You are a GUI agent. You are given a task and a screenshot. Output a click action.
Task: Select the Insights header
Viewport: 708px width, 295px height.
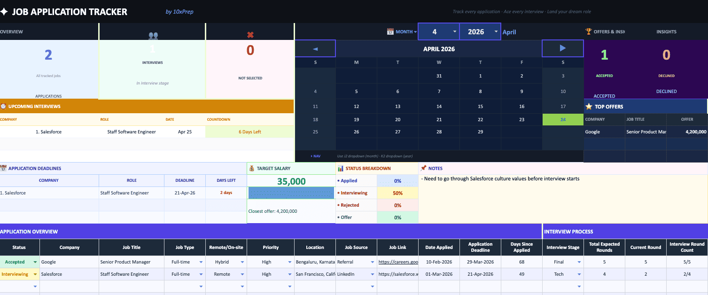(666, 32)
